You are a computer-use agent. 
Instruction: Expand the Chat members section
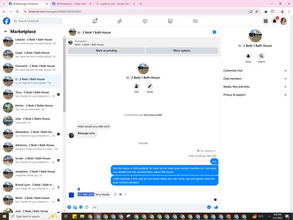(x=255, y=79)
